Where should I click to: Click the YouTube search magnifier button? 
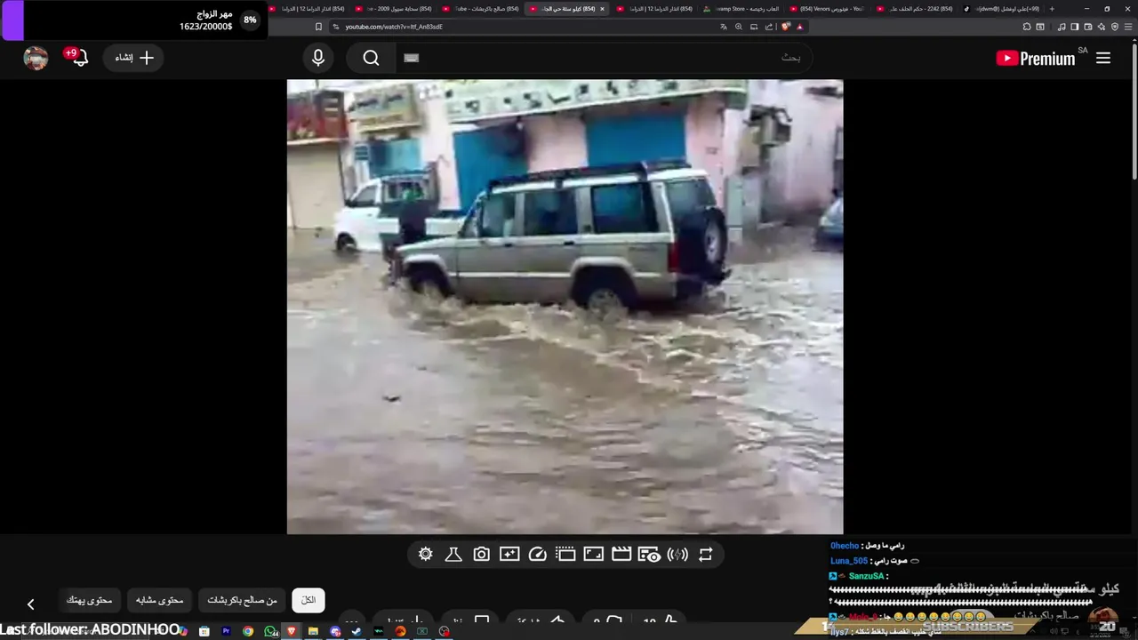[372, 58]
